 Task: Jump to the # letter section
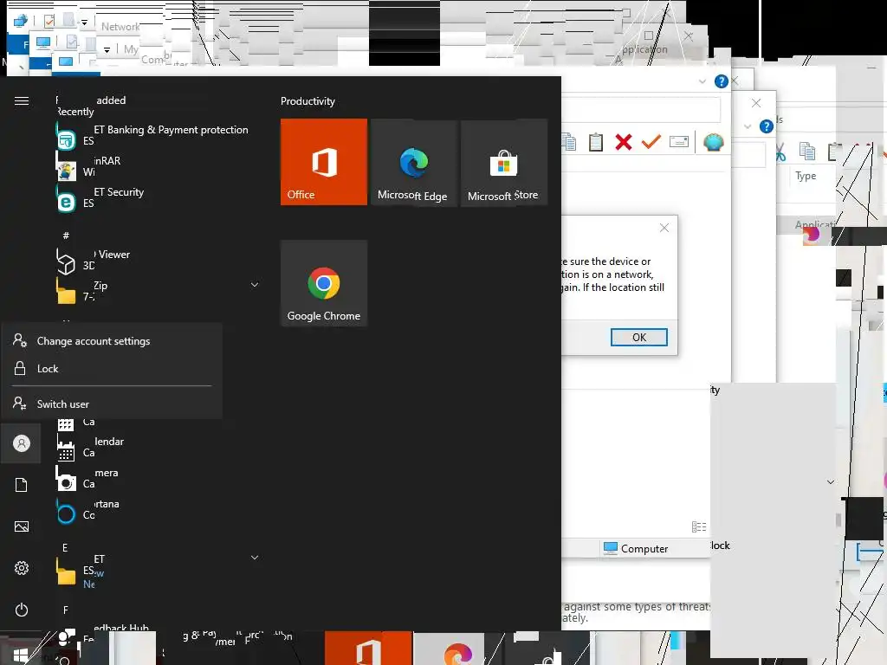pos(66,236)
